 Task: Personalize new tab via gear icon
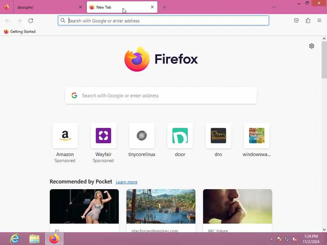[x=312, y=46]
